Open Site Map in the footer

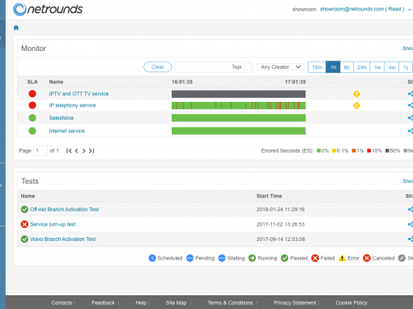pyautogui.click(x=176, y=303)
